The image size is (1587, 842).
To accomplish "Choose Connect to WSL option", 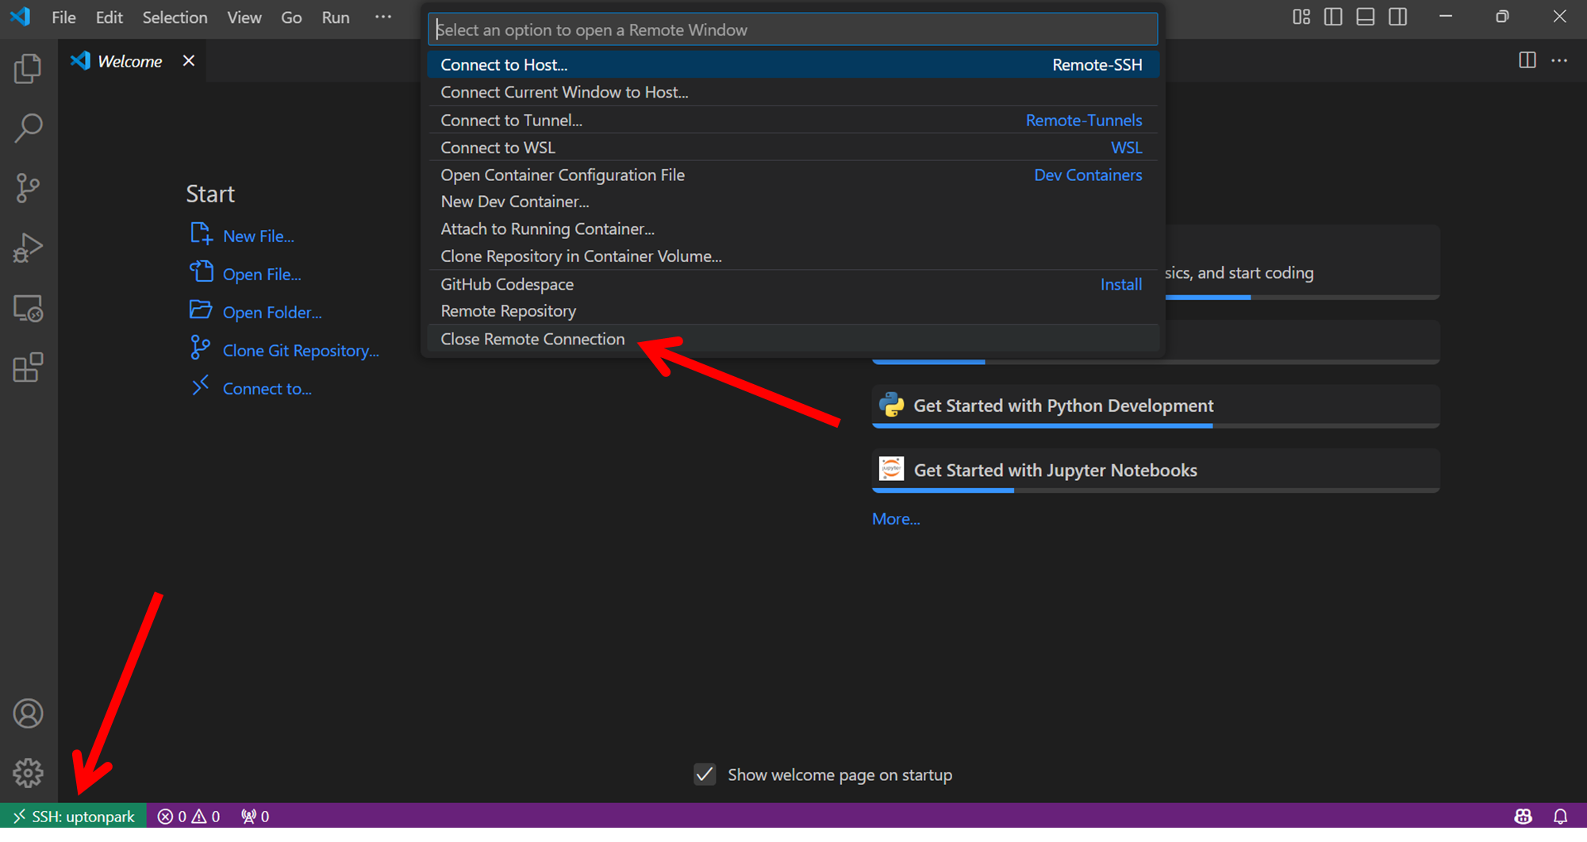I will pos(498,148).
